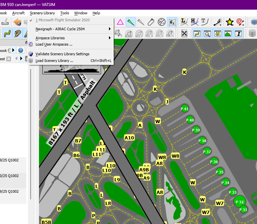Toggle the information window button
This screenshot has height=224, width=257.
(x=238, y=34)
